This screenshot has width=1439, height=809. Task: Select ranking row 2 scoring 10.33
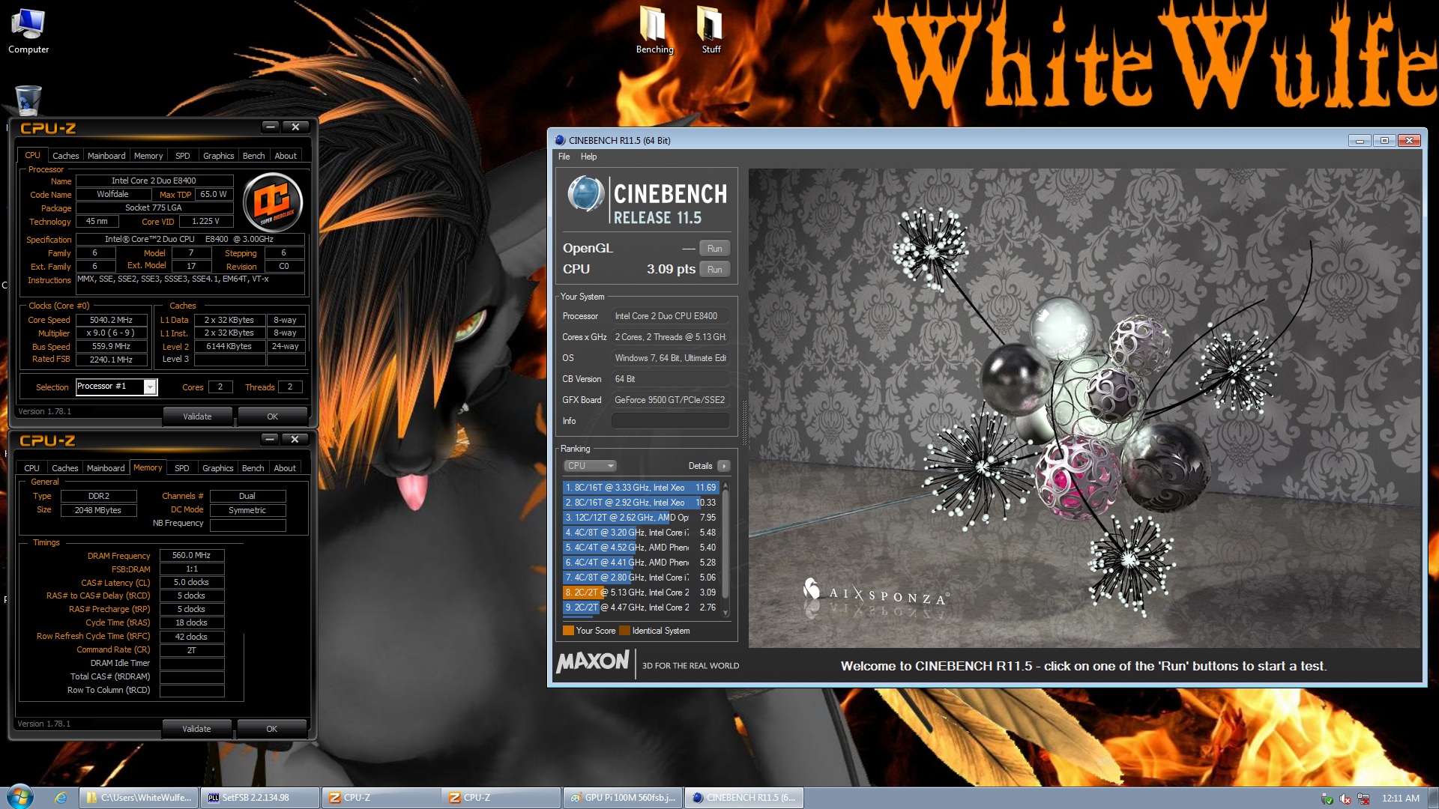pos(640,503)
